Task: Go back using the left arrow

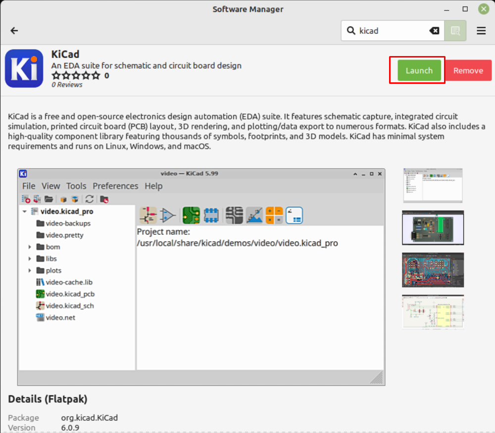Action: pos(14,31)
